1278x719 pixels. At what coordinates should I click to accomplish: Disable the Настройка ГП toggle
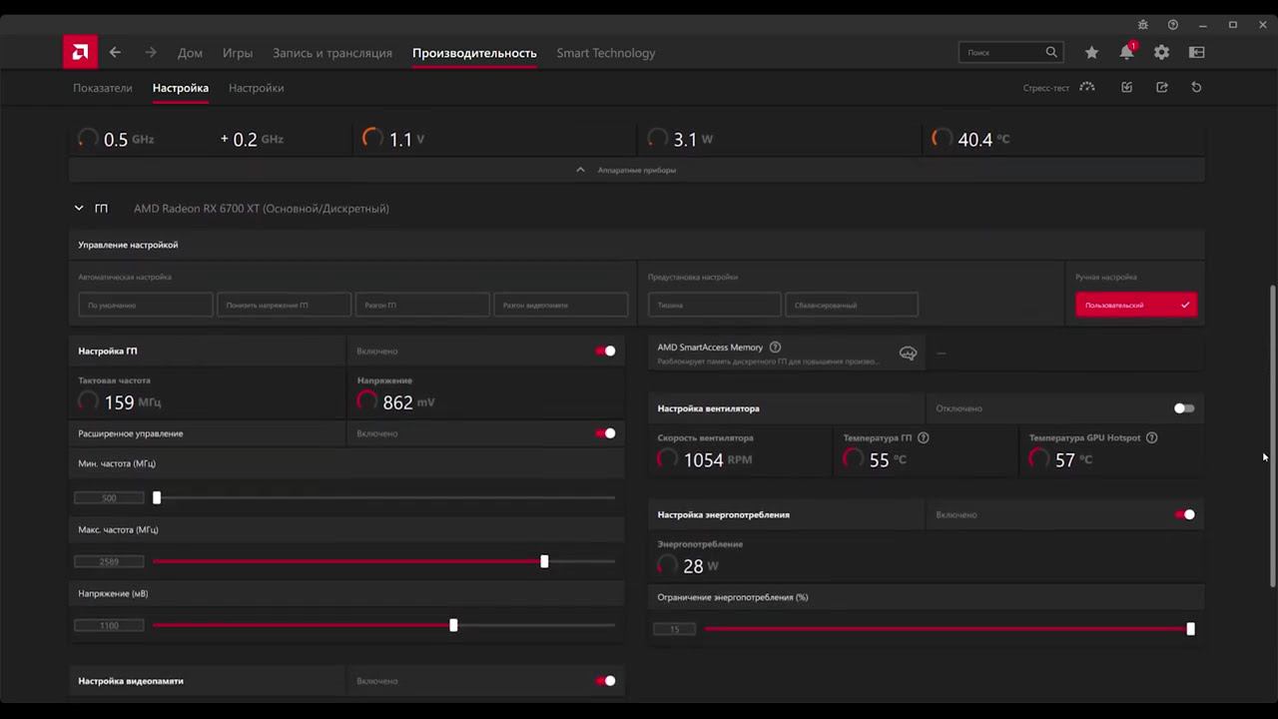pos(605,351)
